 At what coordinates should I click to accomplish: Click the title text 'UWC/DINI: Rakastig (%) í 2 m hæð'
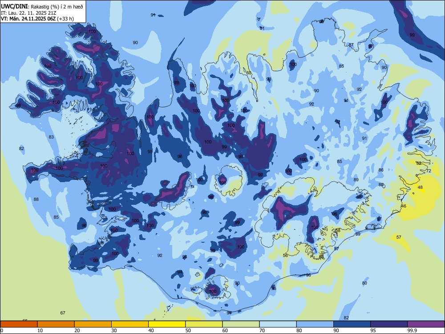[x=42, y=6]
